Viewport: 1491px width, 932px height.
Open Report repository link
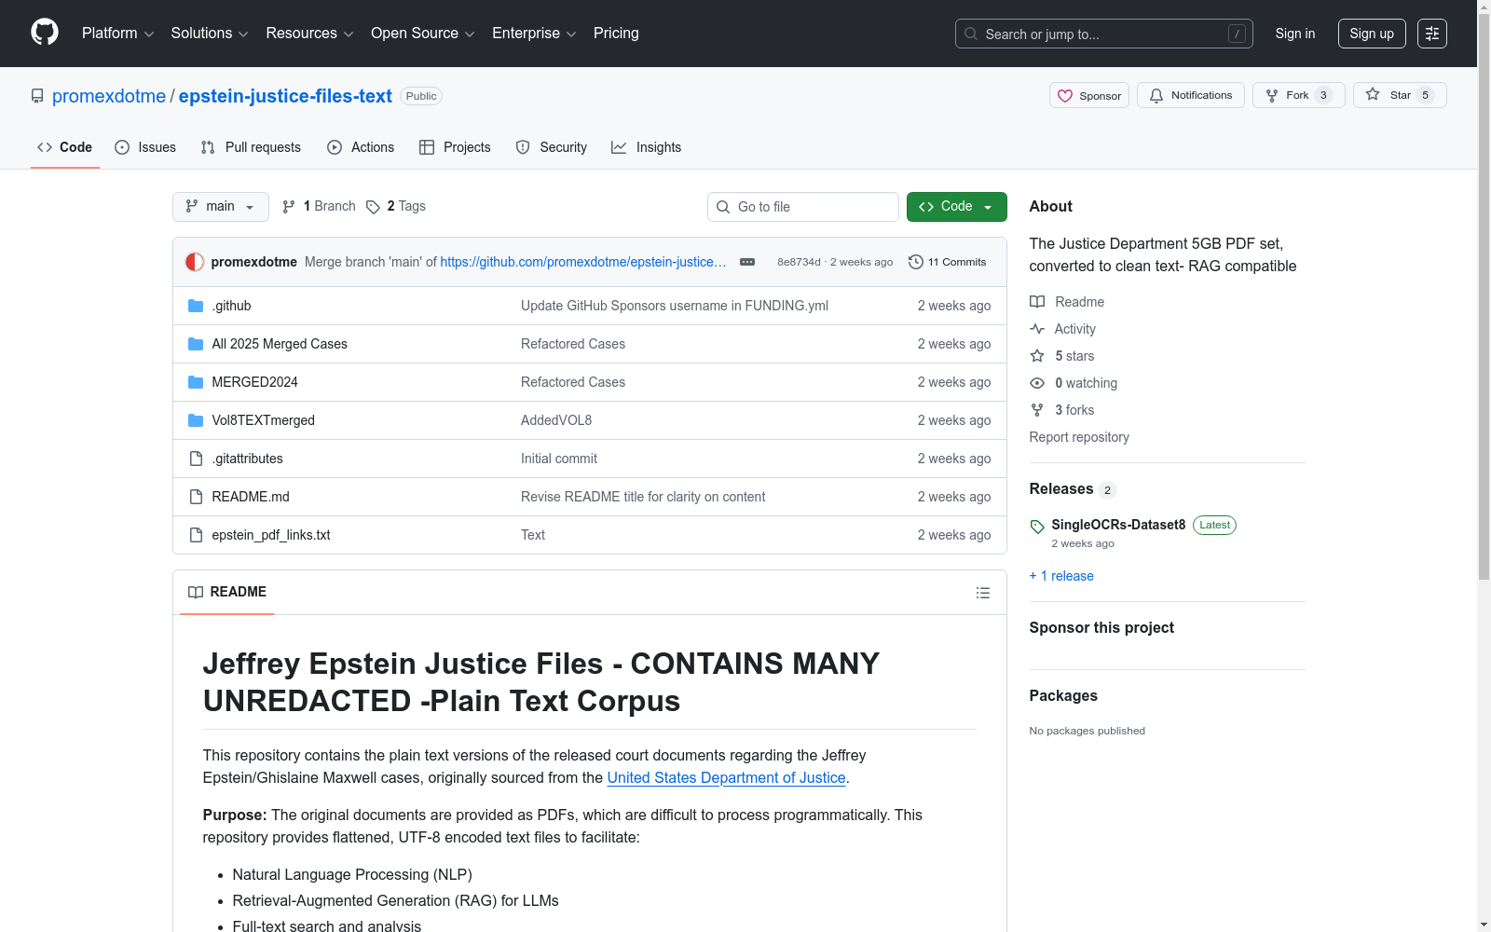point(1079,437)
